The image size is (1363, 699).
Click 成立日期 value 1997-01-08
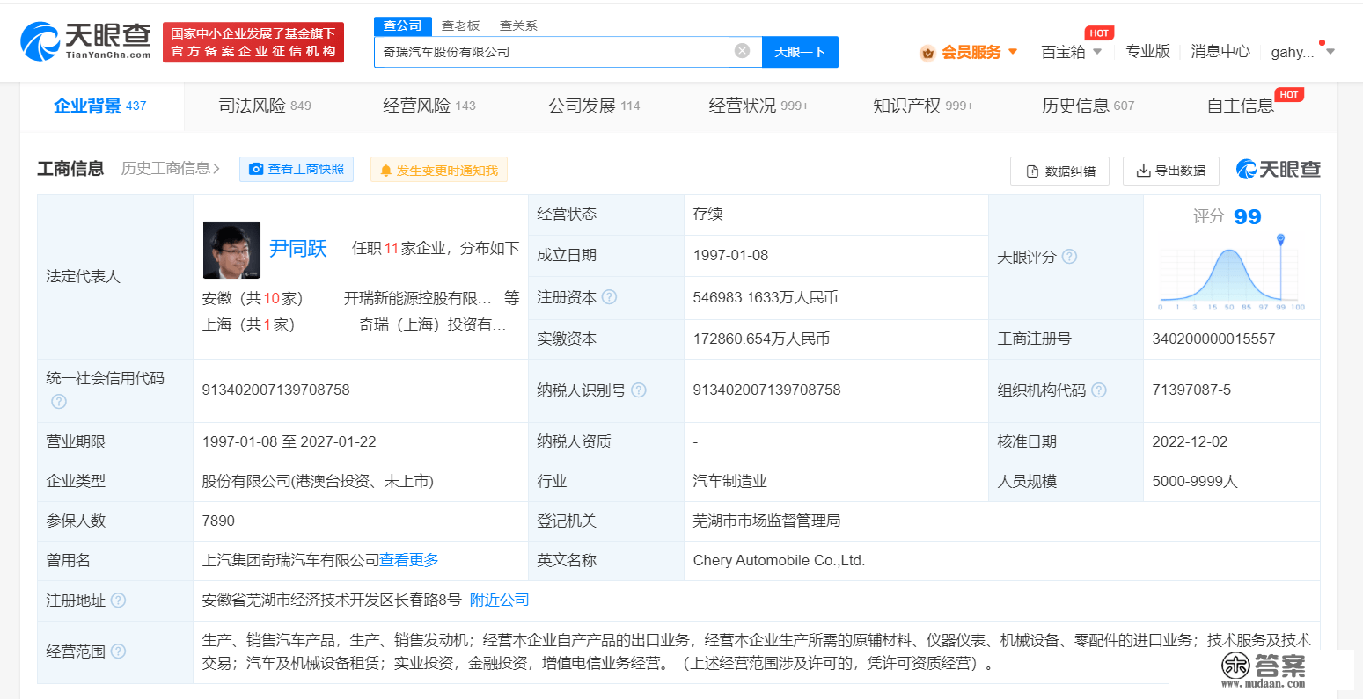tap(730, 255)
